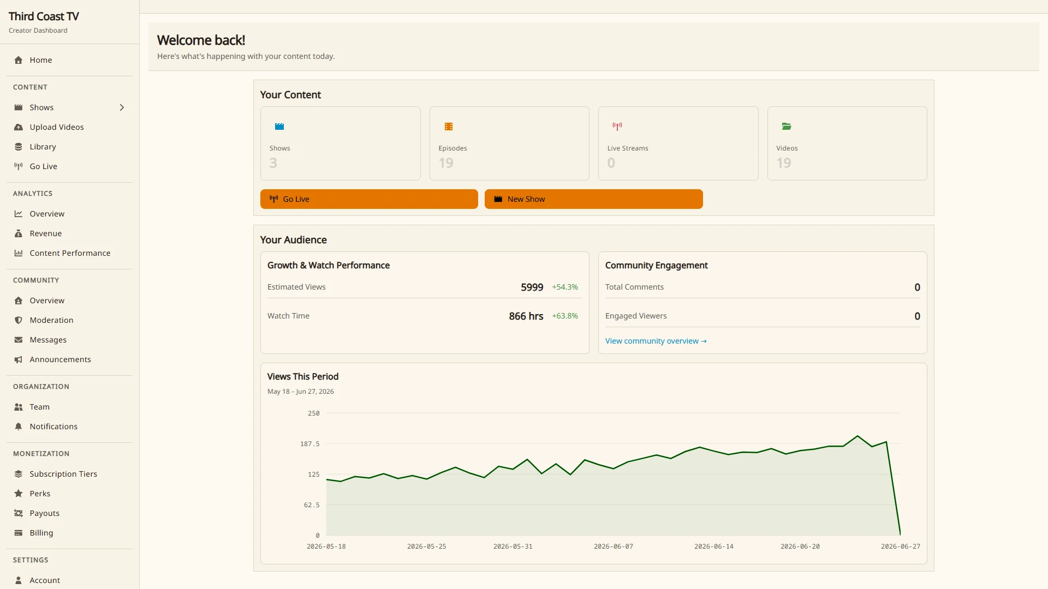This screenshot has width=1048, height=589.
Task: Open the Team page in Organization
Action: 70,407
